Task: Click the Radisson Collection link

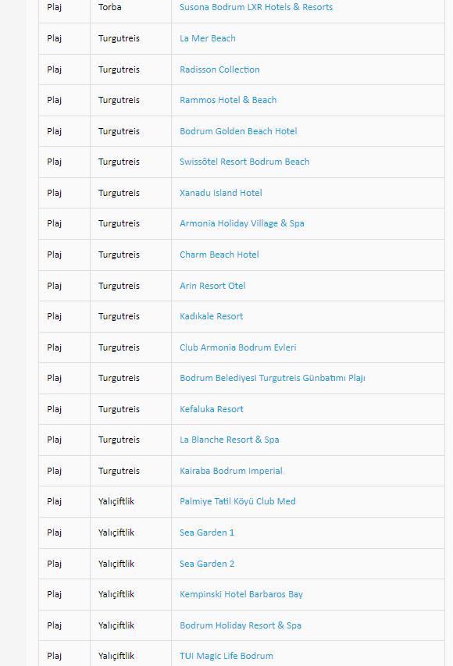Action: pyautogui.click(x=219, y=69)
